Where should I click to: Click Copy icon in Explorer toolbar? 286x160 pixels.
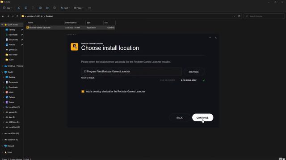coord(26,8)
